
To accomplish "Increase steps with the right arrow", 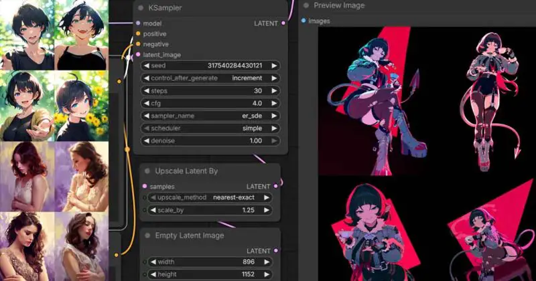I will [x=274, y=91].
